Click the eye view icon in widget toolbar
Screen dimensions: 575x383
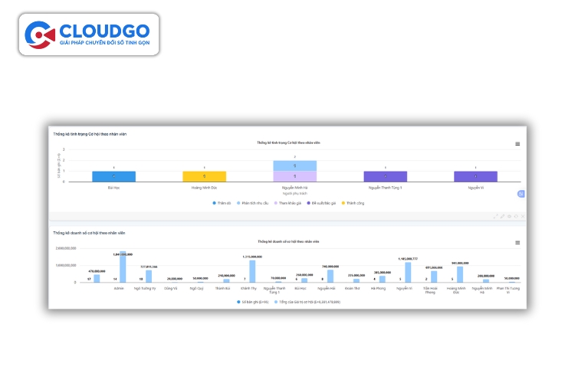[510, 217]
